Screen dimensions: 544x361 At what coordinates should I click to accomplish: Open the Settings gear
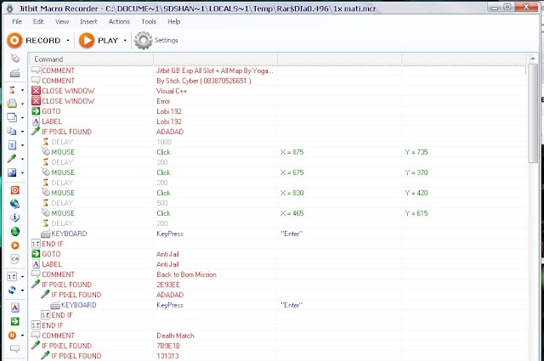(x=156, y=41)
